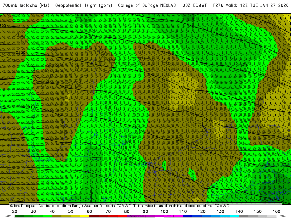The width and height of the screenshot is (291, 218).
Task: Click the 90 value on the color scale
Action: click(145, 211)
